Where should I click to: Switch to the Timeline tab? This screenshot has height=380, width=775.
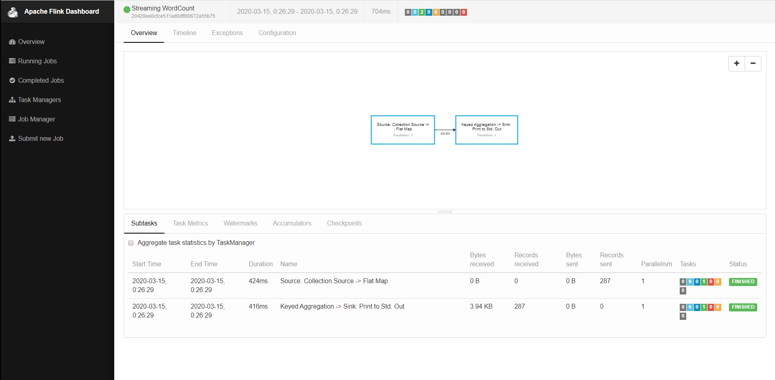coord(184,33)
